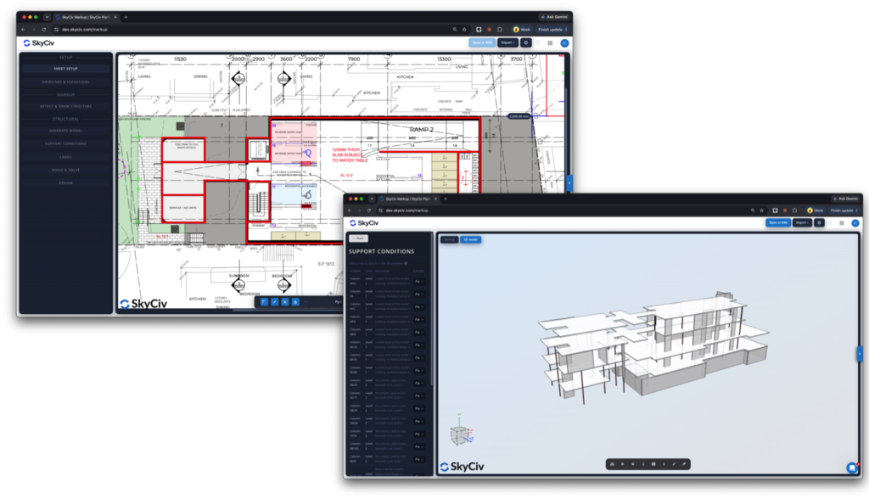Click the orientation cube in the 3D viewer
This screenshot has width=869, height=499.
point(461,435)
